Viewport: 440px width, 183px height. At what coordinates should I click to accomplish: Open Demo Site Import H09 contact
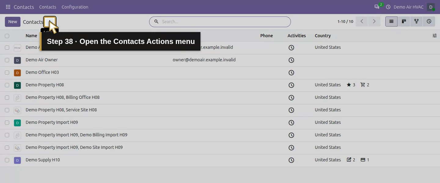(74, 147)
